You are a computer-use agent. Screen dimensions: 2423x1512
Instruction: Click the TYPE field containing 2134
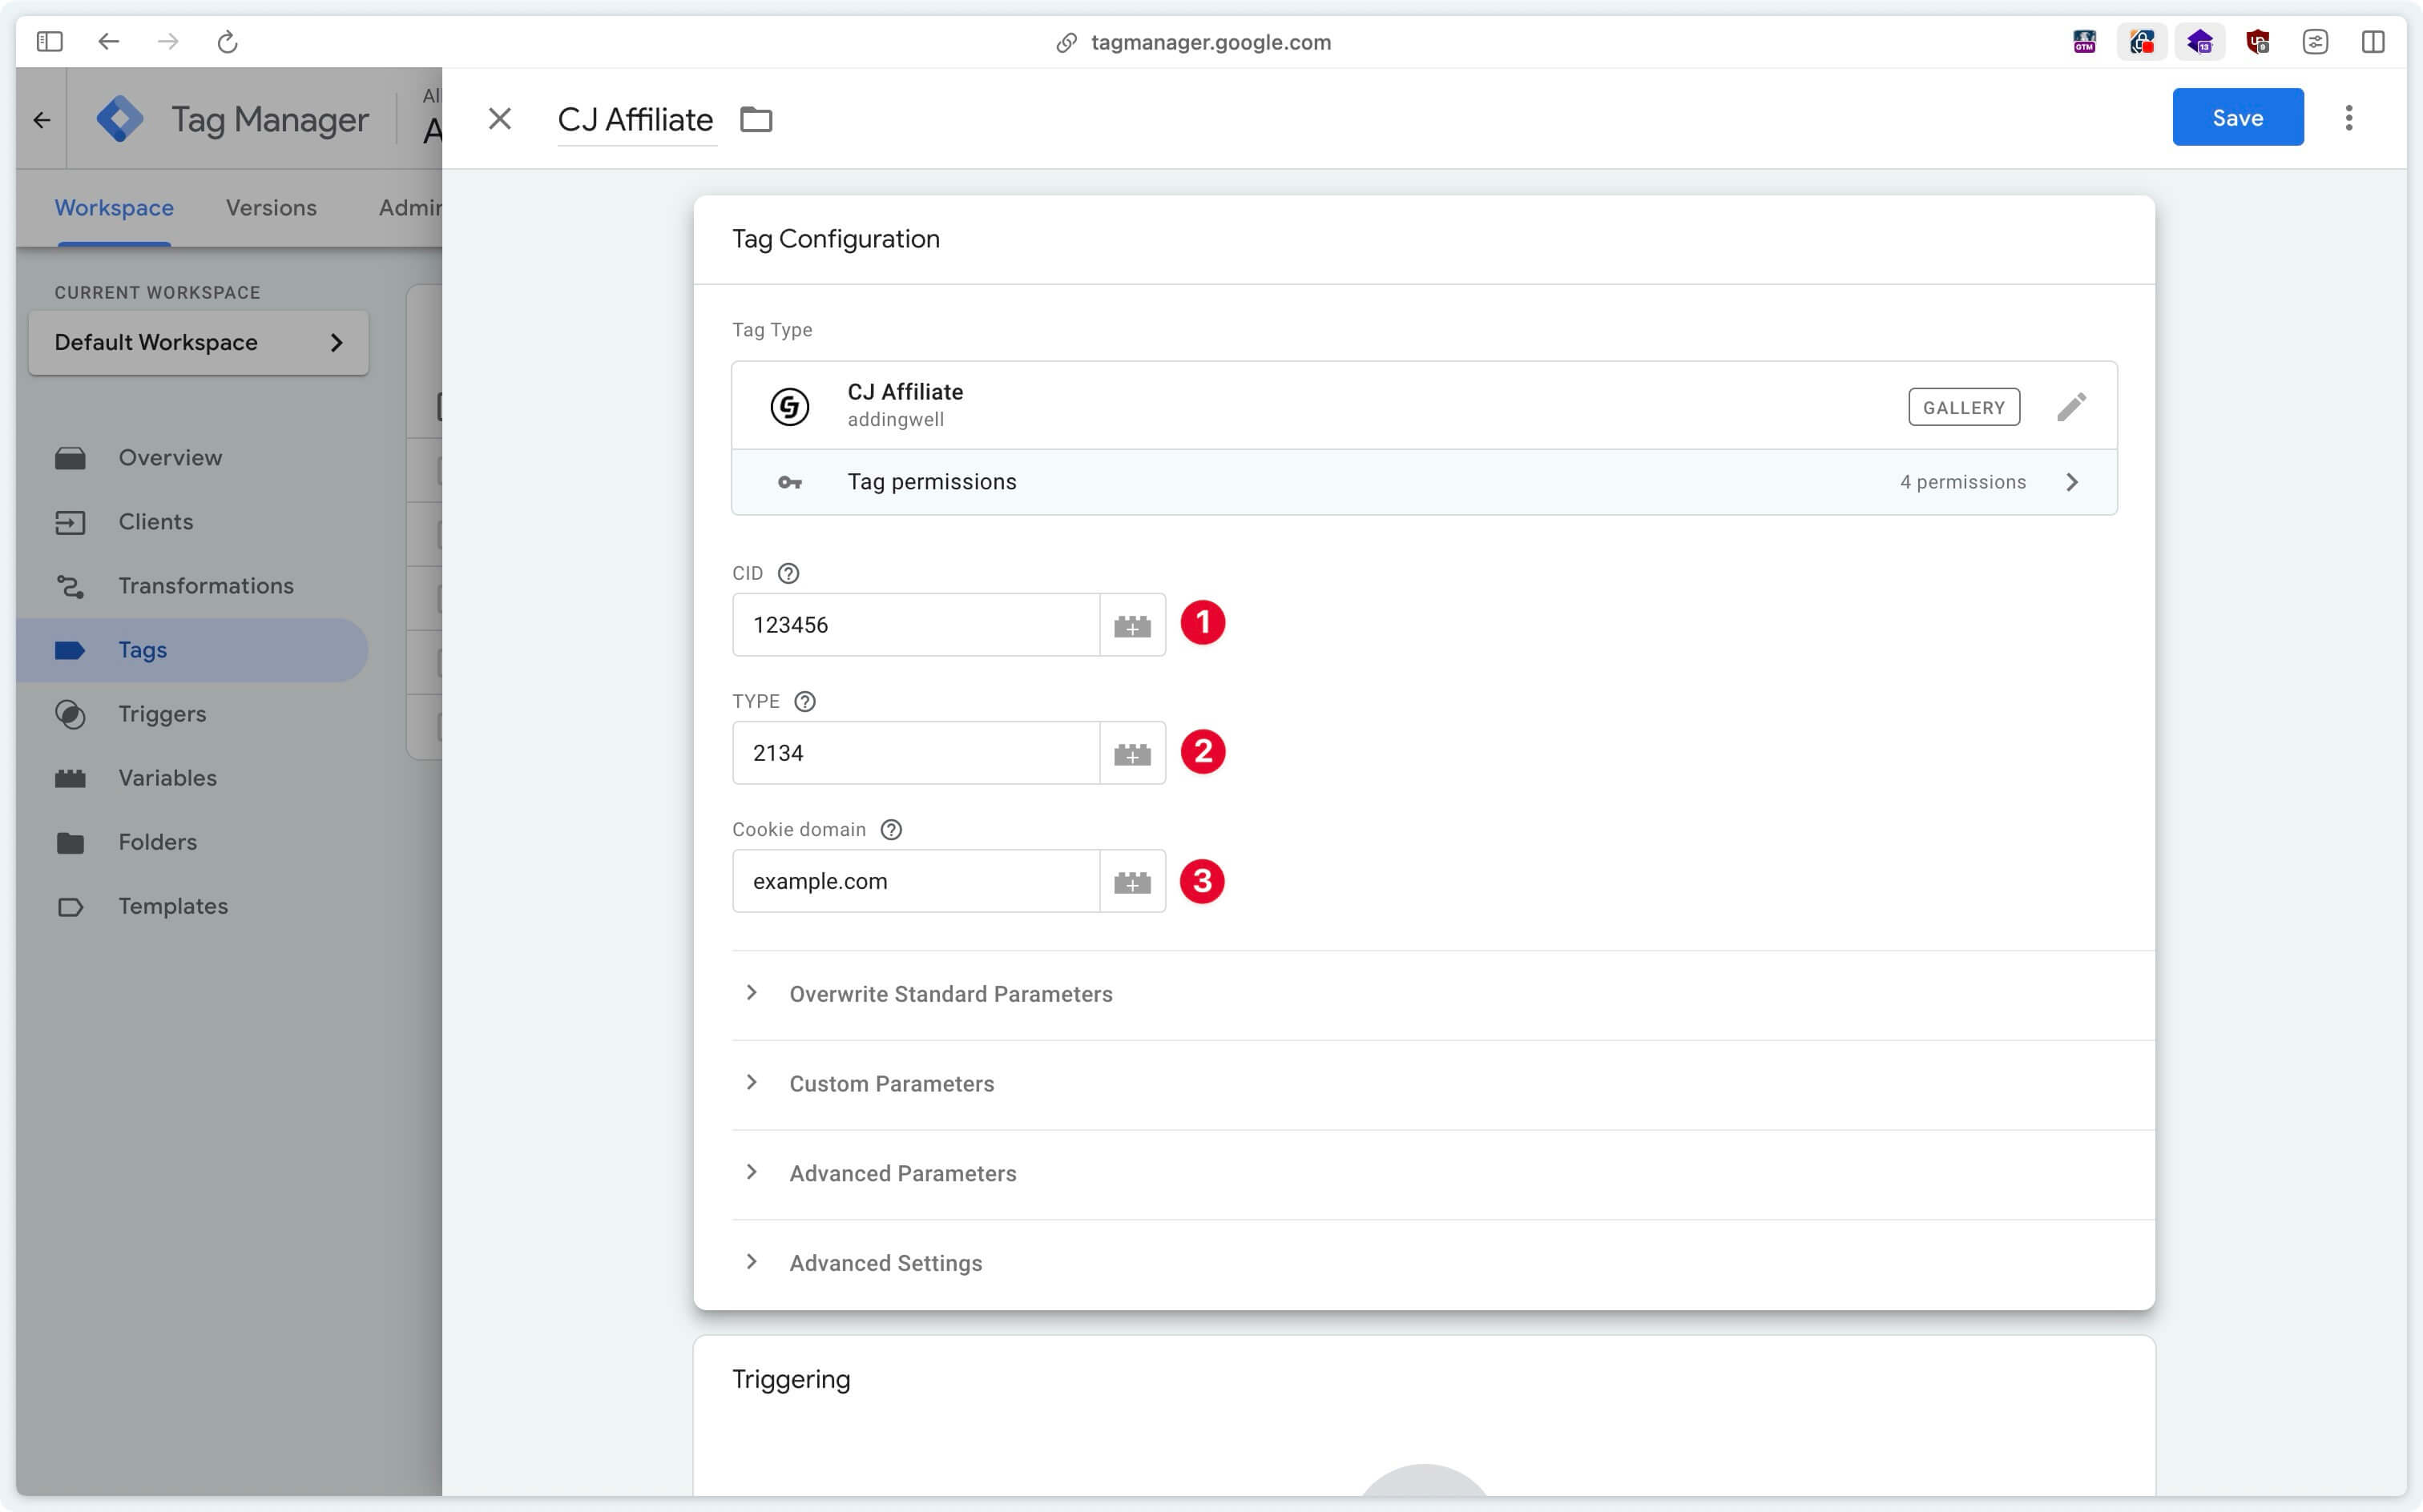[917, 753]
